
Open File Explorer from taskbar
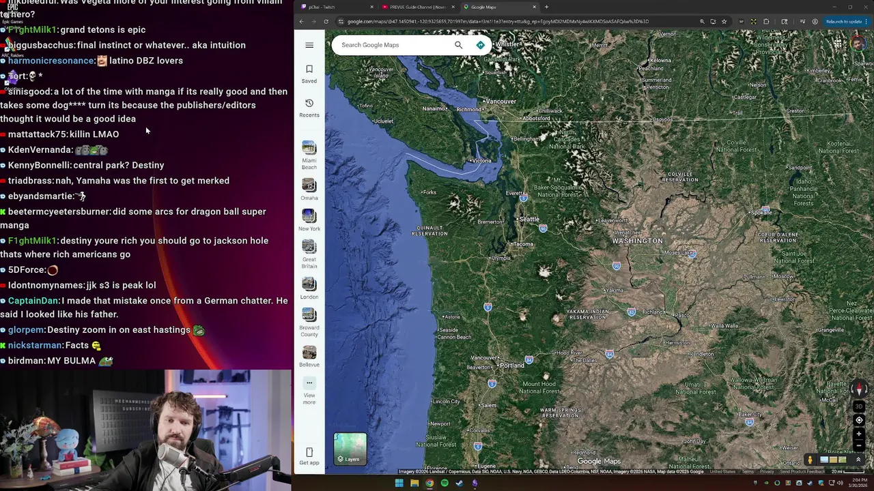pyautogui.click(x=414, y=483)
